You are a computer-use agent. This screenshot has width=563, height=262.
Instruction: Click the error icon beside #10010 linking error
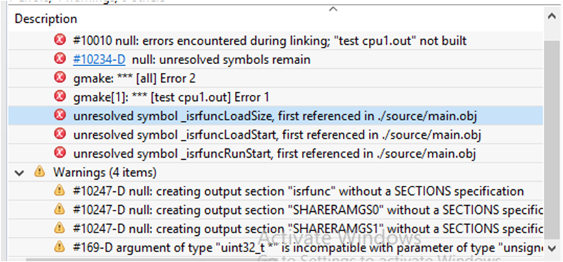coord(60,40)
